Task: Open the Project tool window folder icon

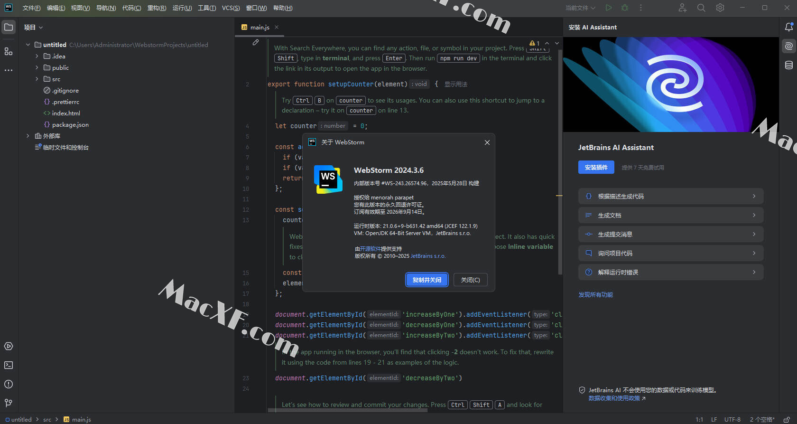Action: point(9,27)
